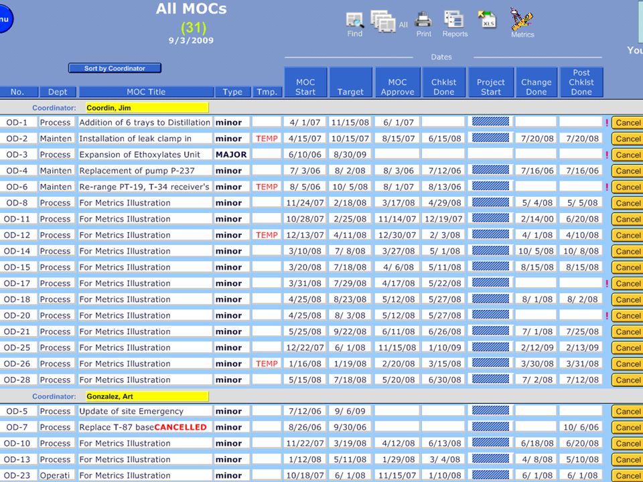The height and width of the screenshot is (482, 643).
Task: Click the Coordin, Jim coordinator field
Action: (147, 108)
